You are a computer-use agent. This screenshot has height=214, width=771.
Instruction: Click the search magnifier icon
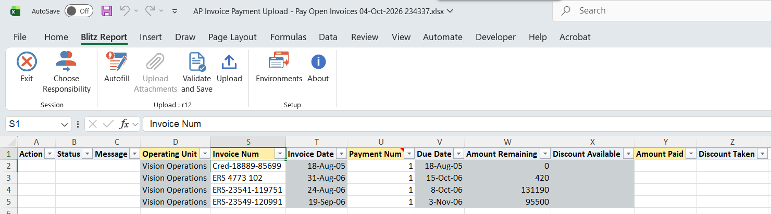pos(565,10)
